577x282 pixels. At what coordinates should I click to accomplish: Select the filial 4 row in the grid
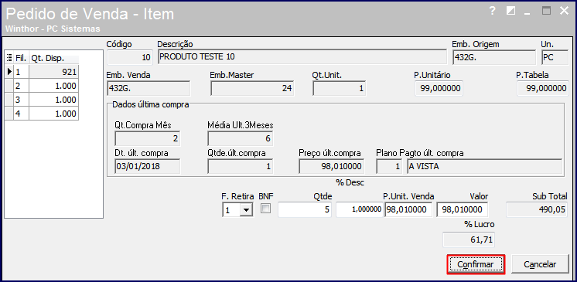click(42, 114)
